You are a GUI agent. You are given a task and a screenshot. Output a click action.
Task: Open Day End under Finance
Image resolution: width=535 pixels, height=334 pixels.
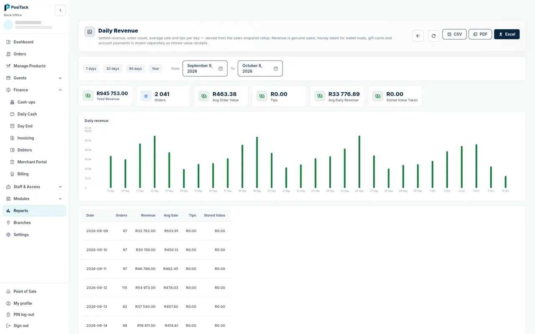(36, 126)
